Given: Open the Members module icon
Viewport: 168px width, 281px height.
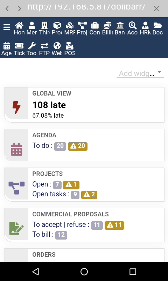Looking at the screenshot, I should coord(32,26).
